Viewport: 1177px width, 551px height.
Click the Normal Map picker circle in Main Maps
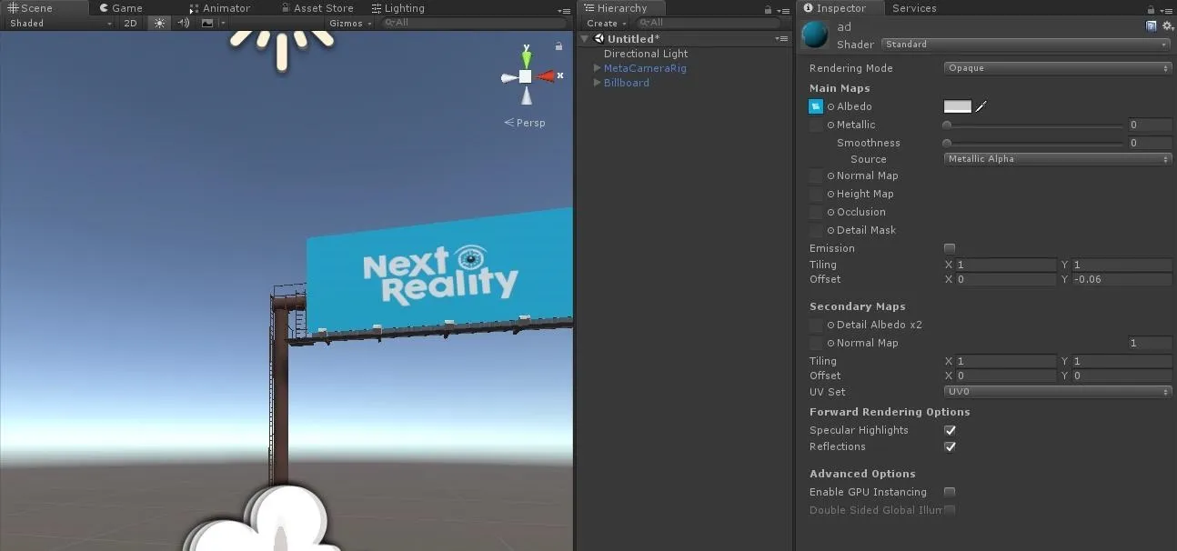tap(830, 175)
